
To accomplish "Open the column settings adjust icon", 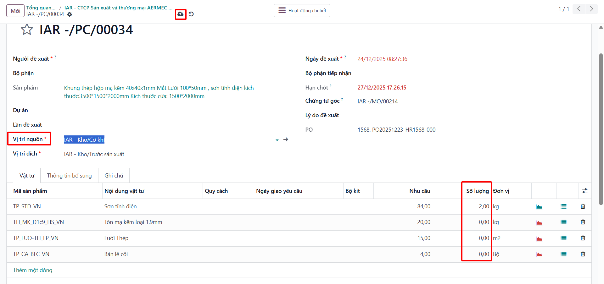I will point(584,191).
